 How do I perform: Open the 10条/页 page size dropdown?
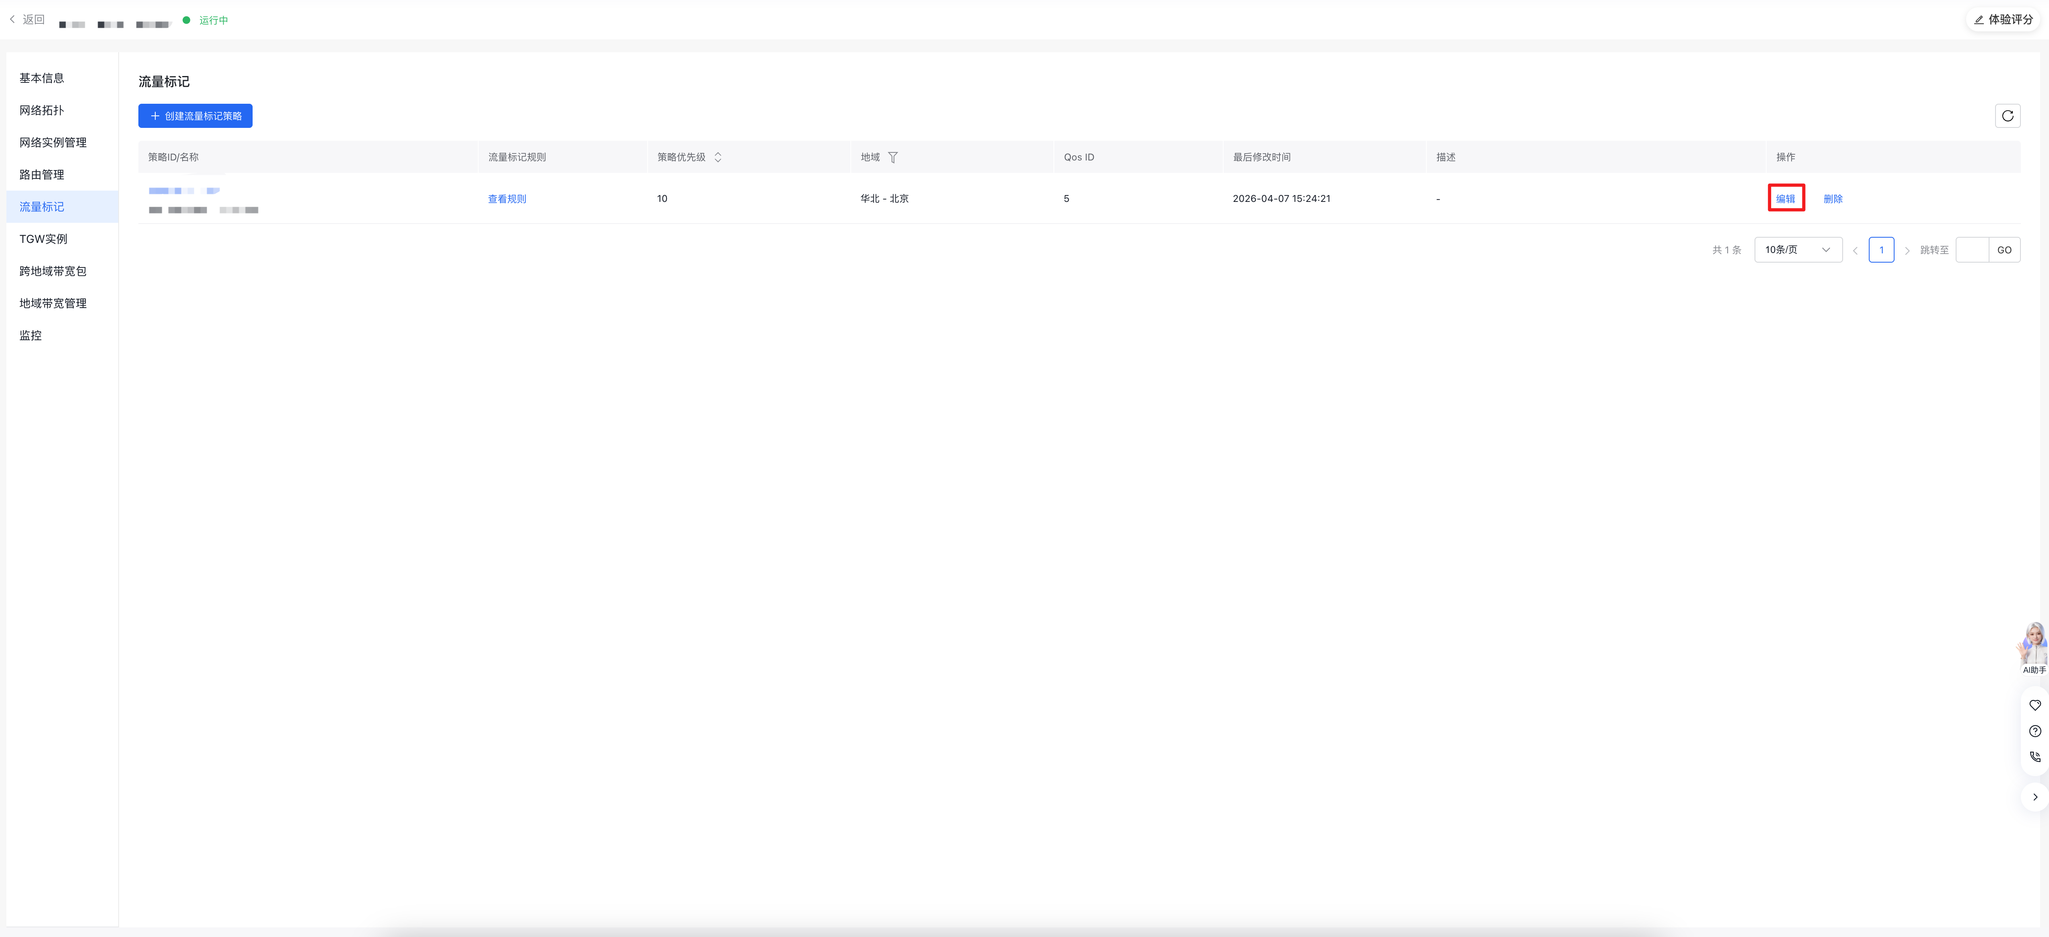pos(1798,250)
